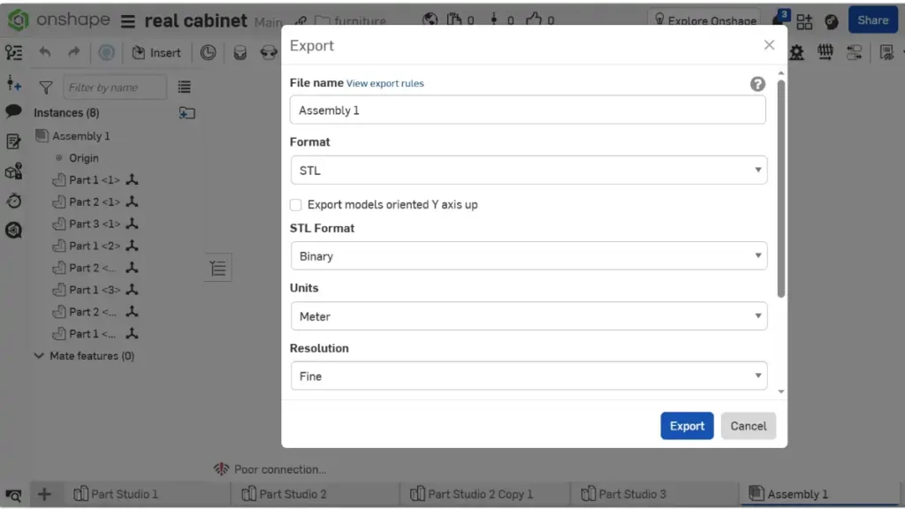Click the Filter by name search box
Screen dimensions: 905x509
(x=115, y=87)
